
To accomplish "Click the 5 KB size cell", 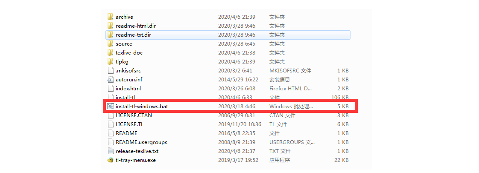I will (343, 107).
